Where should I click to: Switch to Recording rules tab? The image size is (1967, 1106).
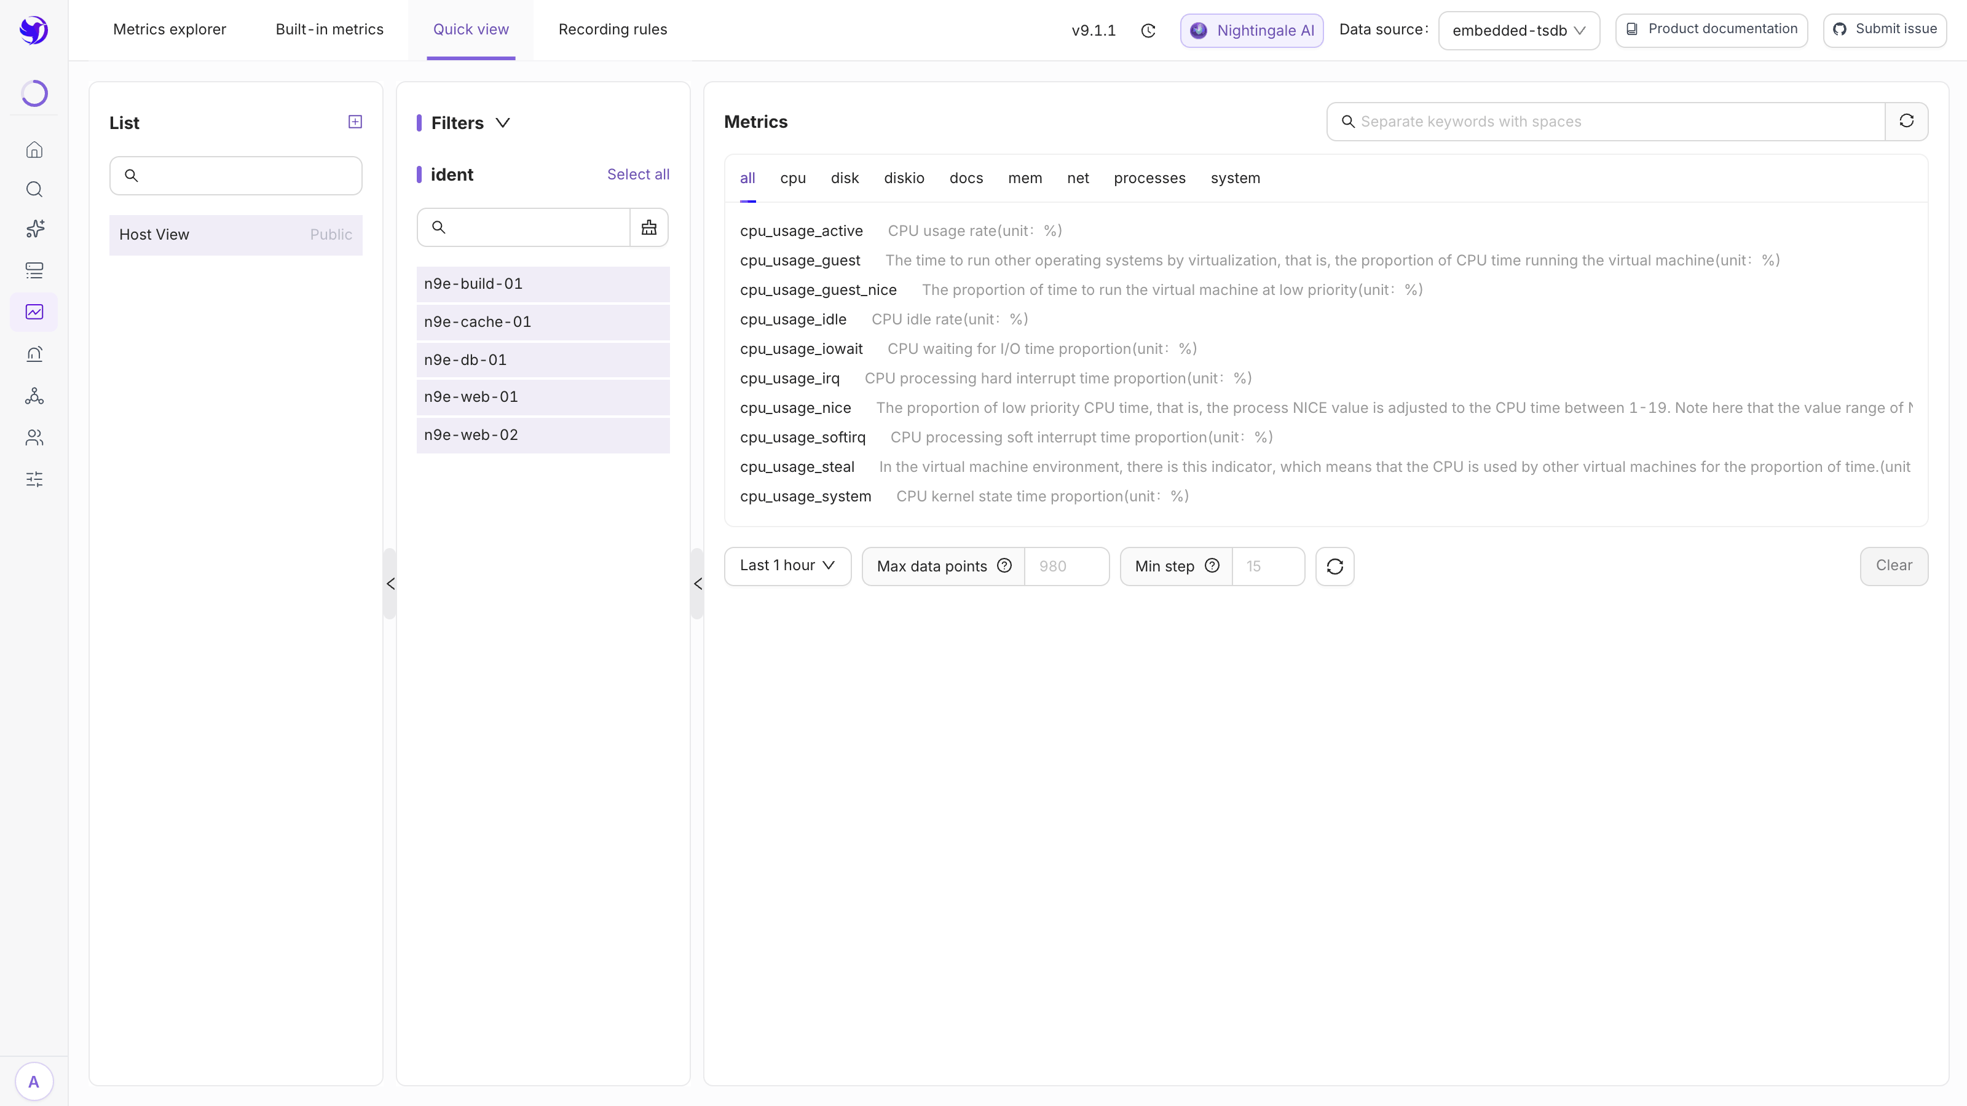pos(612,29)
